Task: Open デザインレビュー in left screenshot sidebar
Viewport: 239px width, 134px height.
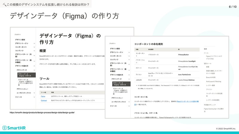Action: coord(22,89)
